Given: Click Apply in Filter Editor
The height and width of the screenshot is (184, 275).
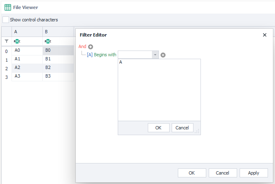Looking at the screenshot, I should (254, 173).
